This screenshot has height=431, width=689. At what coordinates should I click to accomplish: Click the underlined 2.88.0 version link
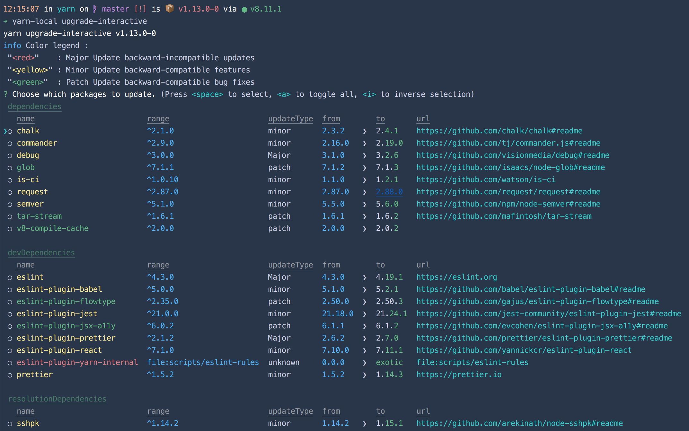[x=389, y=192]
